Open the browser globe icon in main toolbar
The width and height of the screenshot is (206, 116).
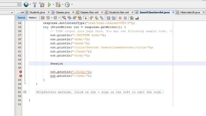pyautogui.click(x=26, y=5)
